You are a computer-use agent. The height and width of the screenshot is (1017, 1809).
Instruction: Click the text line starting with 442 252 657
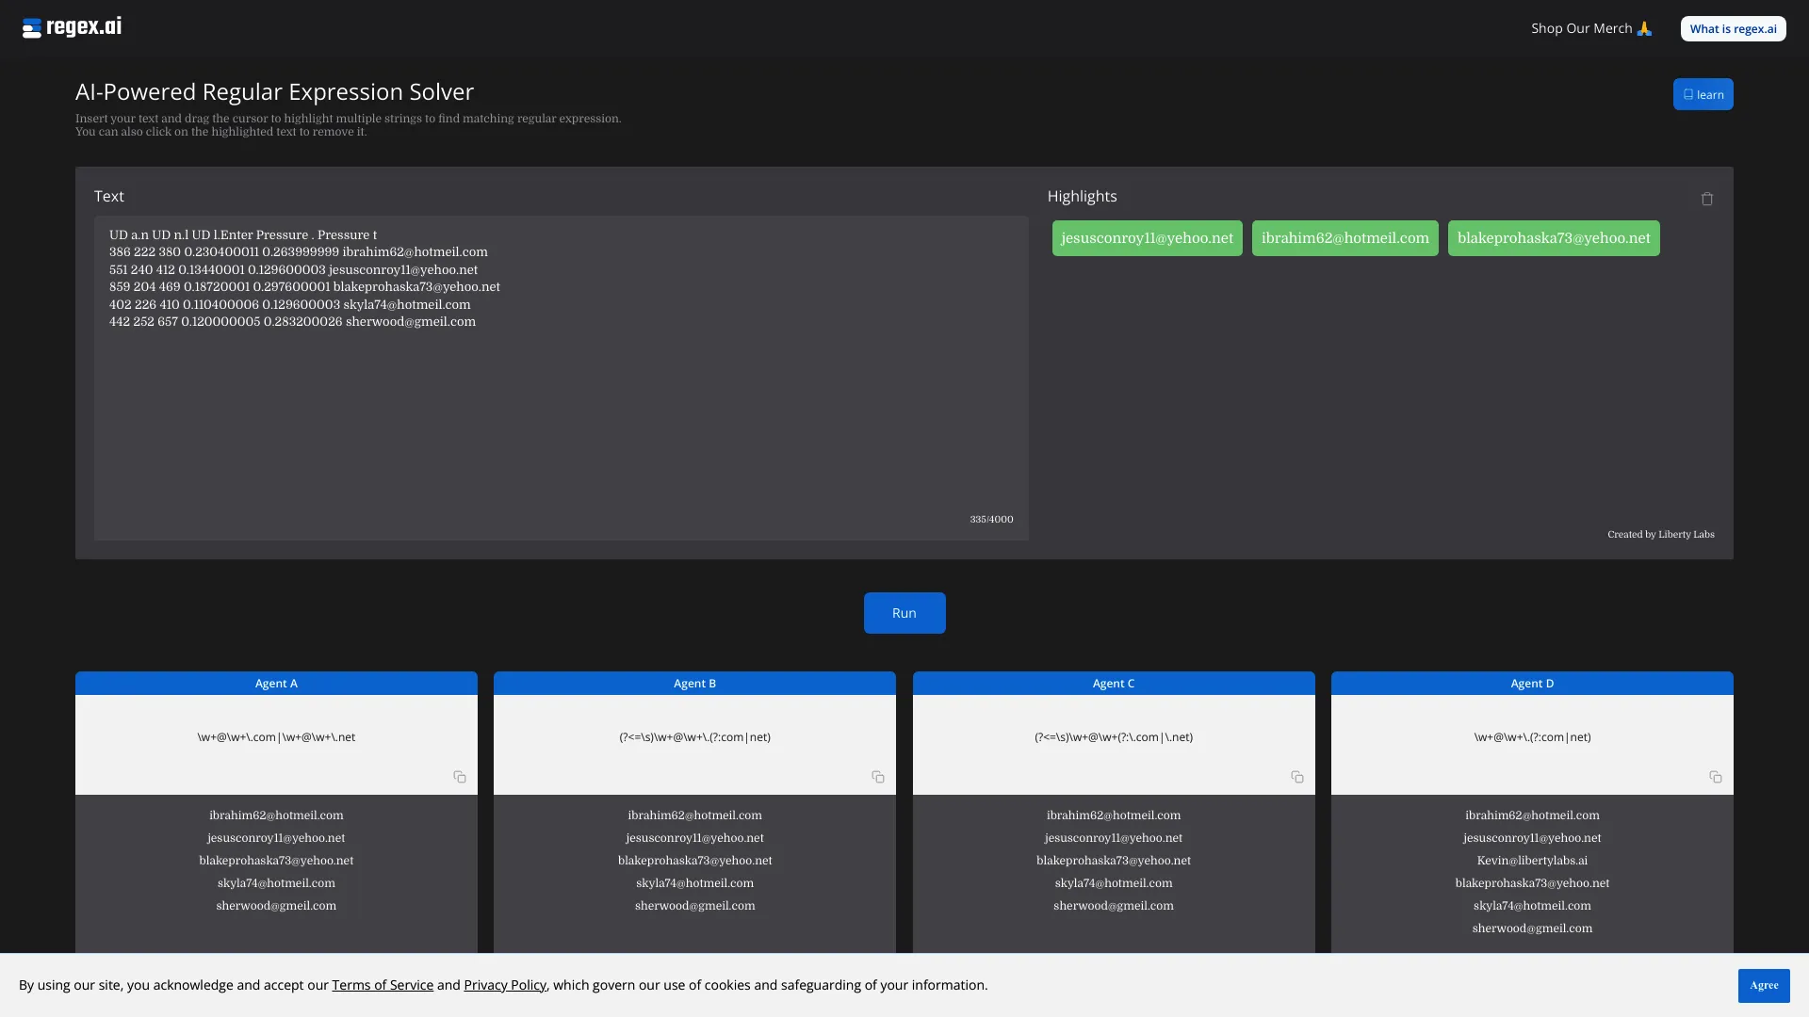[292, 322]
